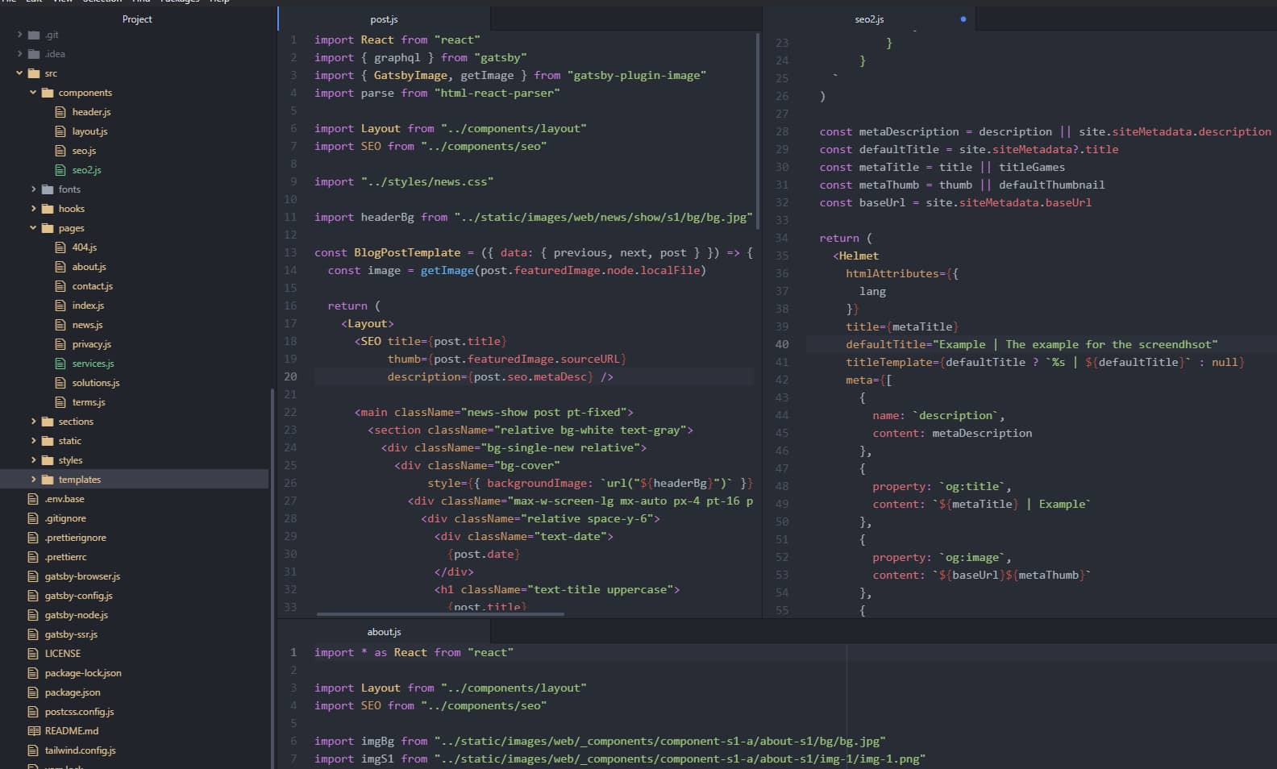The image size is (1277, 769).
Task: Click the .env.base file icon
Action: pos(33,499)
